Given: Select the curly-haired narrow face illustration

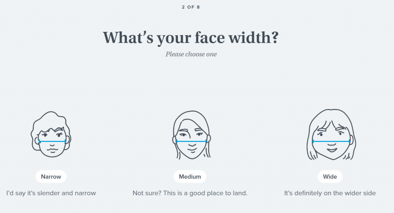Looking at the screenshot, I should tap(51, 135).
